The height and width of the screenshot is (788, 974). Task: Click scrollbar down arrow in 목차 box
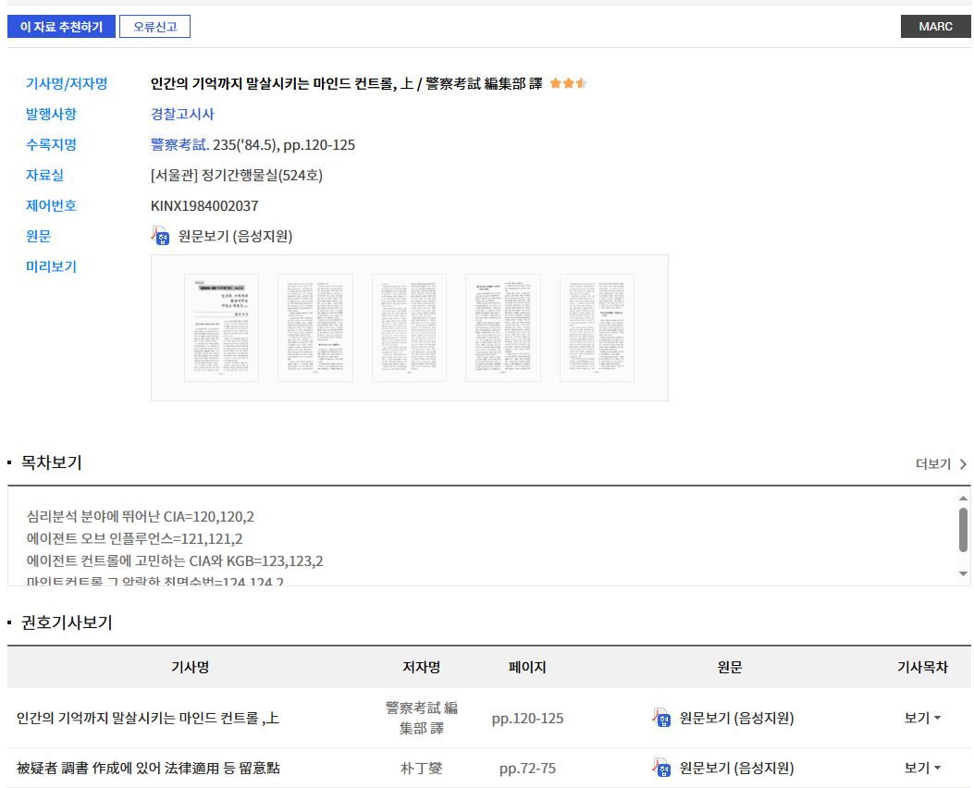coord(963,573)
